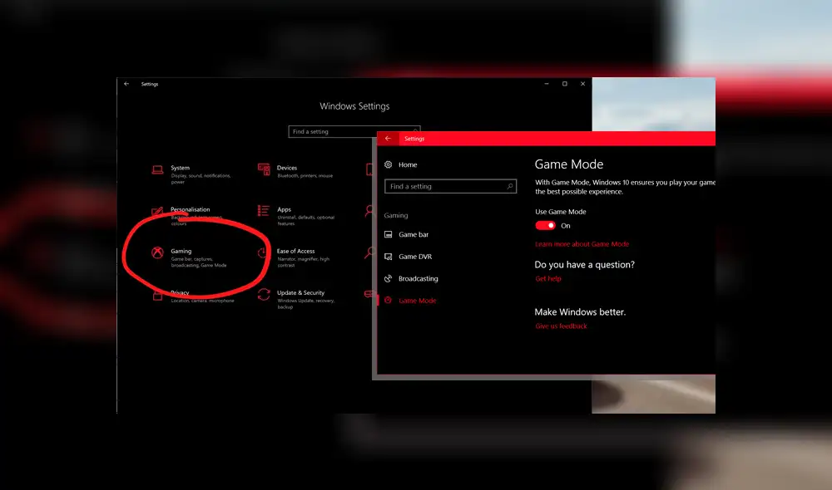The width and height of the screenshot is (832, 490).
Task: Select the Gaming Xbox icon
Action: pyautogui.click(x=156, y=252)
